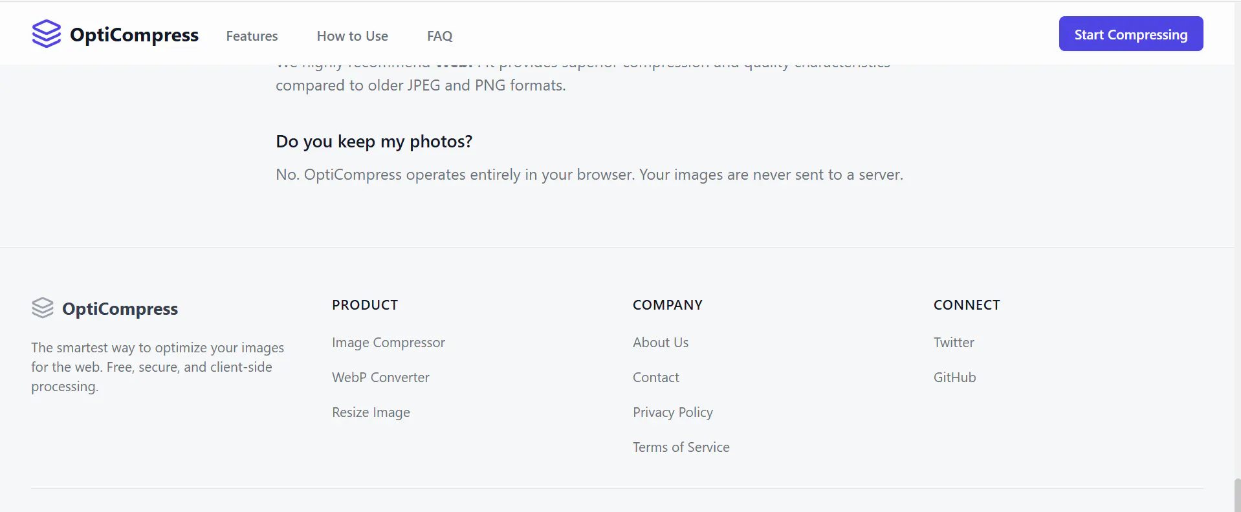Click the COMPANY footer column heading
Screen dimensions: 1241x512
pyautogui.click(x=668, y=305)
